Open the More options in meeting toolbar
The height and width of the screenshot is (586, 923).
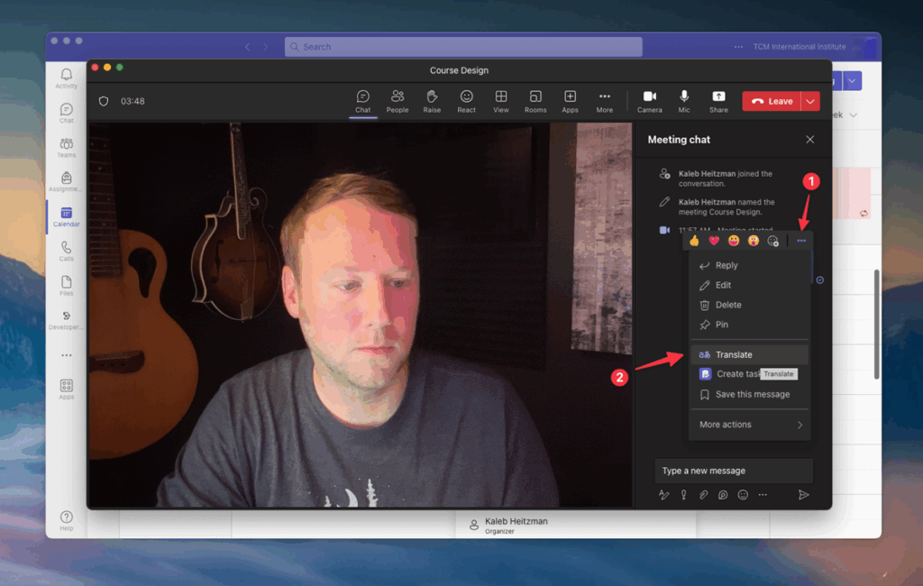pyautogui.click(x=604, y=100)
